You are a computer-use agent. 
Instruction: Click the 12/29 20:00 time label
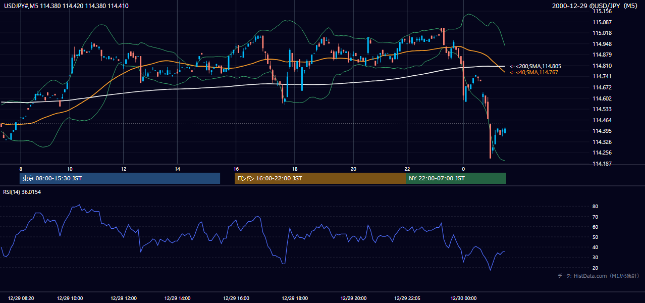tap(353, 298)
